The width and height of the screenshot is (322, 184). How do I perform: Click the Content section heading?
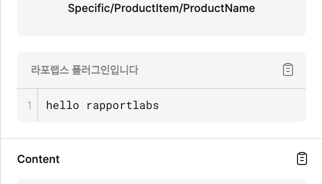[x=38, y=159]
